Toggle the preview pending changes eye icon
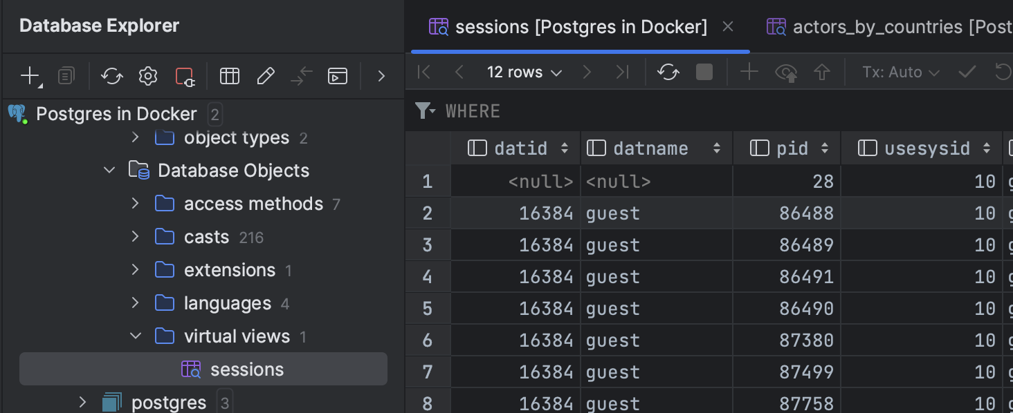Screen dimensions: 1013x413 coord(786,72)
